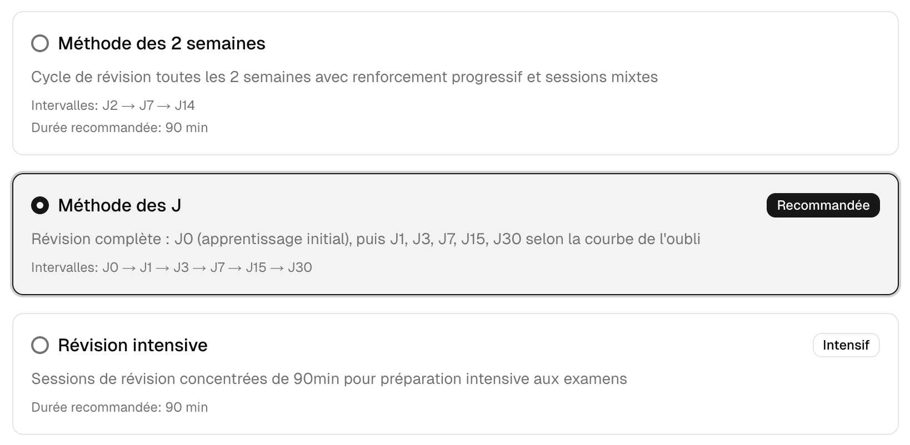This screenshot has height=445, width=910.
Task: Click J30 at the end of the intervals line
Action: click(x=300, y=267)
